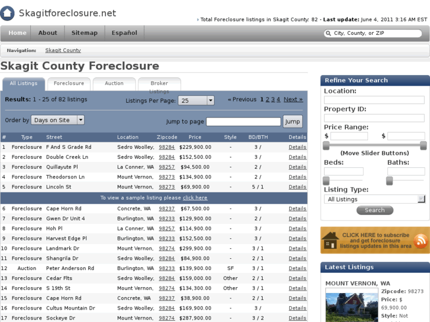This screenshot has height=322, width=430.
Task: Click the 'S 19th St' street cell
Action: click(x=58, y=288)
